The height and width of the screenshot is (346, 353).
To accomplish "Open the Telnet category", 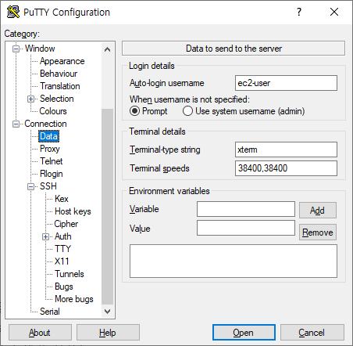I will [52, 161].
